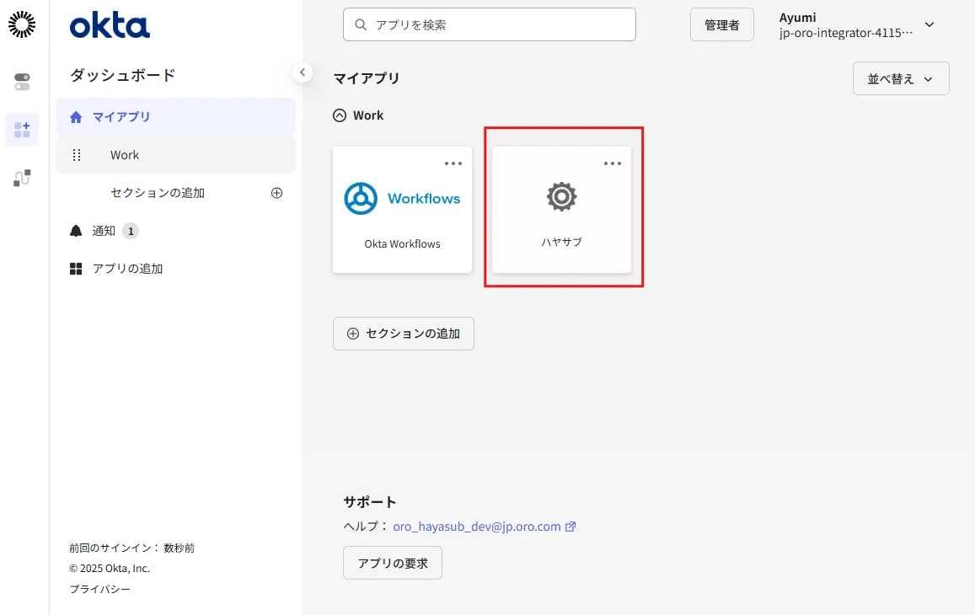Click the セクションの追加 button in main area
Viewport: 975px width, 615px height.
point(404,334)
